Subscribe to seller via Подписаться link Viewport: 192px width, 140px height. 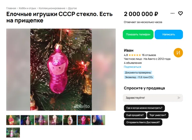[x=132, y=67]
